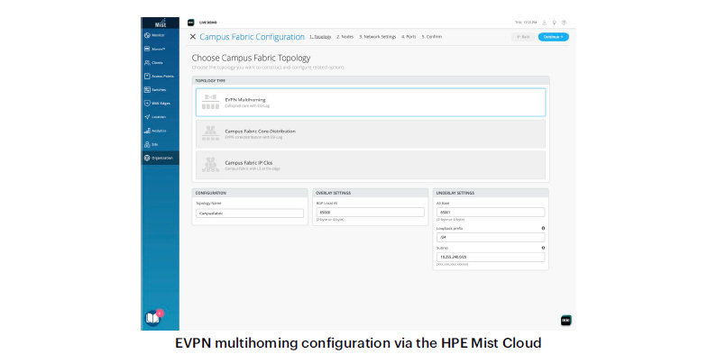Click the BGP Local AS input field

371,213
